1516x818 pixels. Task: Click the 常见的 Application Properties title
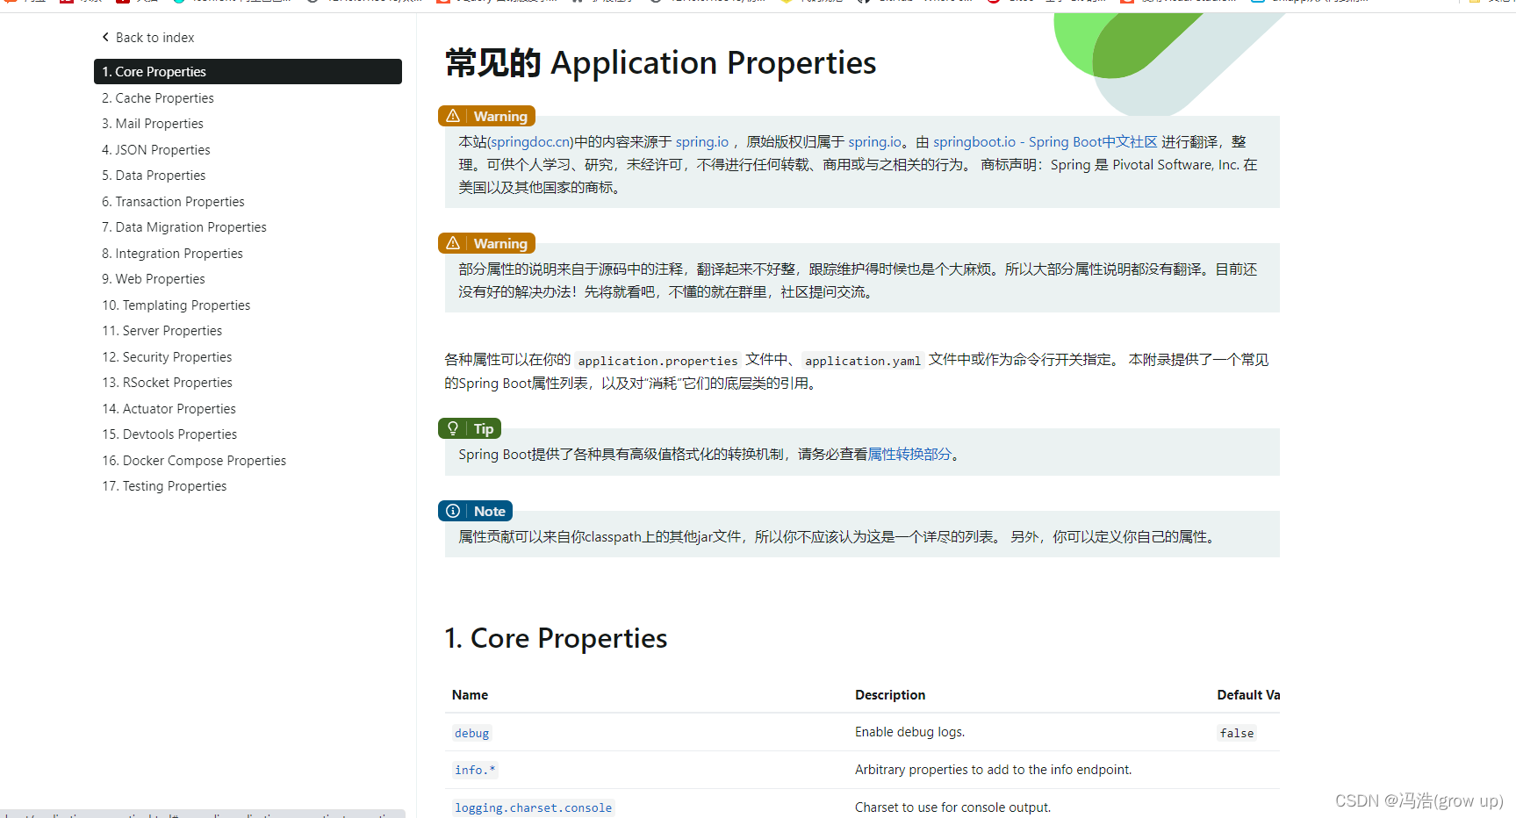pyautogui.click(x=661, y=63)
